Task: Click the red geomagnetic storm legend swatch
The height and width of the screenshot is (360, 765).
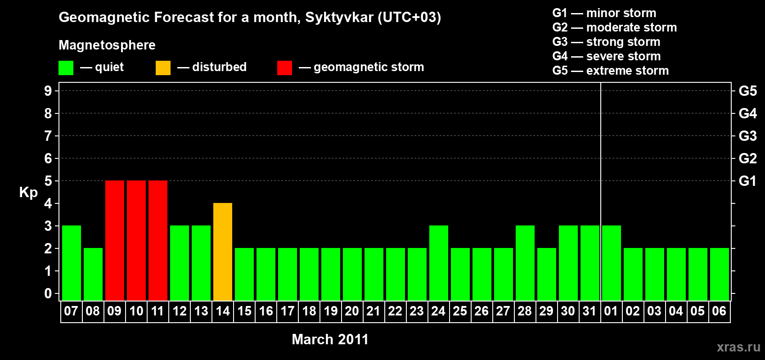Action: (x=284, y=68)
